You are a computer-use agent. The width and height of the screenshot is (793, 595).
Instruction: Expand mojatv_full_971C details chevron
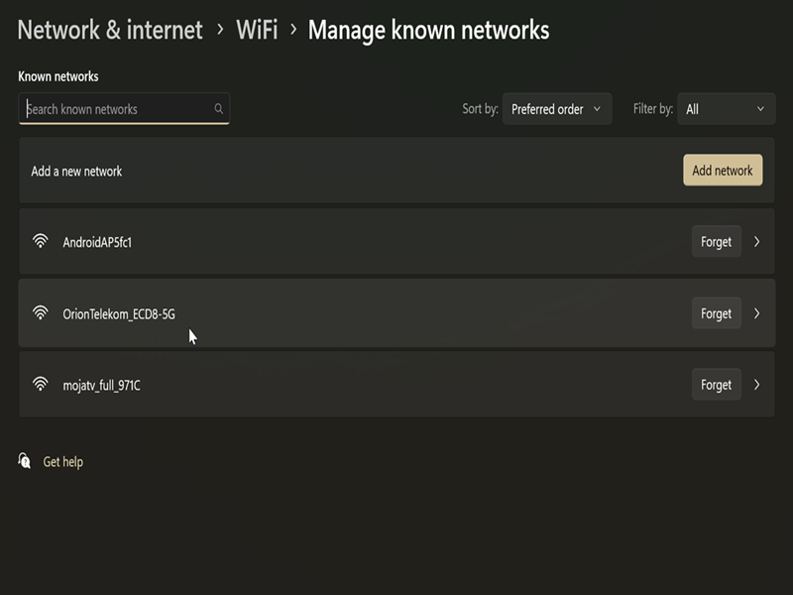(x=757, y=385)
